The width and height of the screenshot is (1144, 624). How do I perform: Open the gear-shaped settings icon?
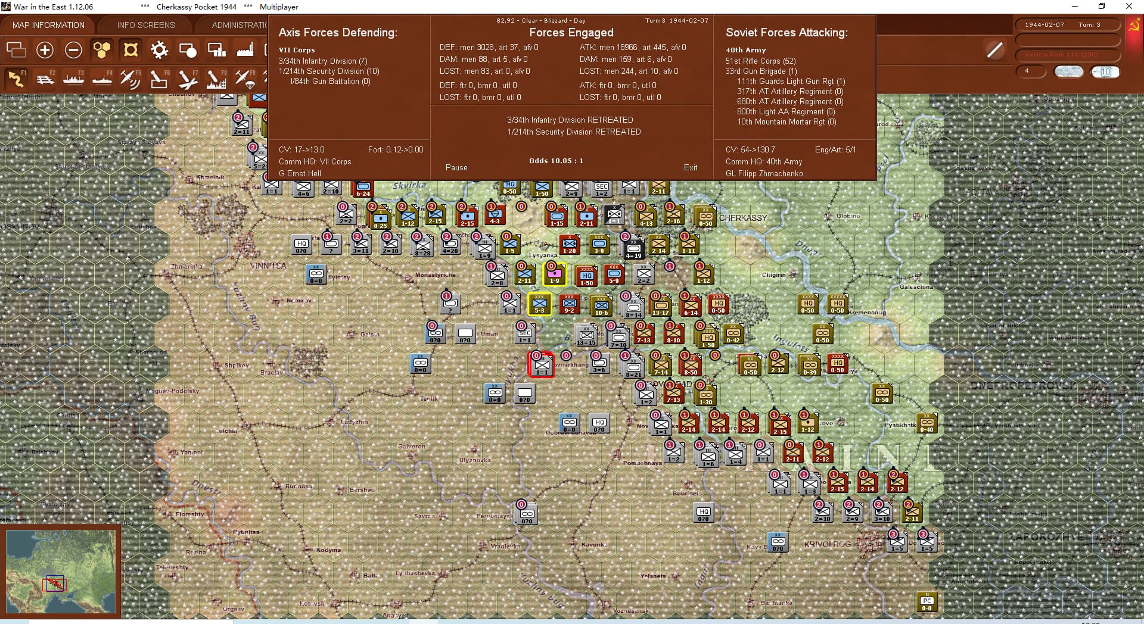pos(159,49)
